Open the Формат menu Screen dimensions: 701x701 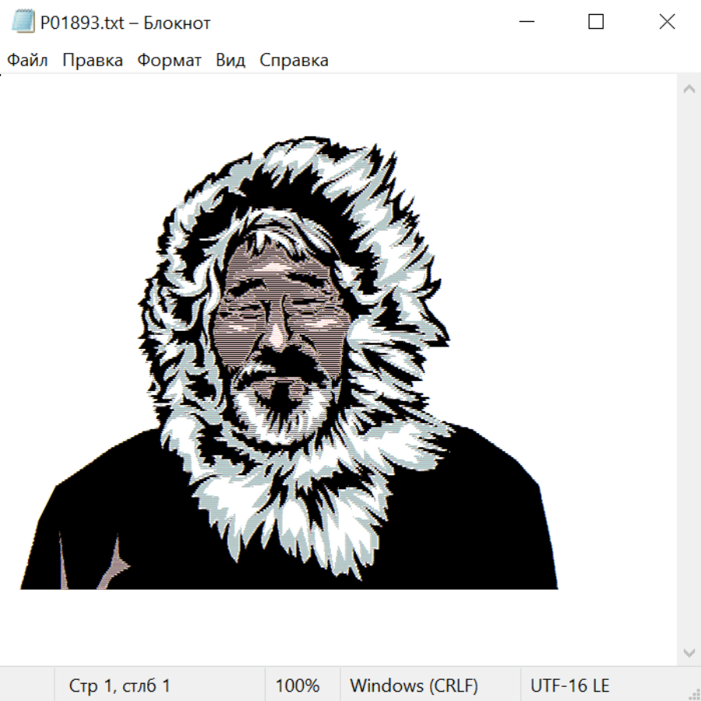[169, 61]
